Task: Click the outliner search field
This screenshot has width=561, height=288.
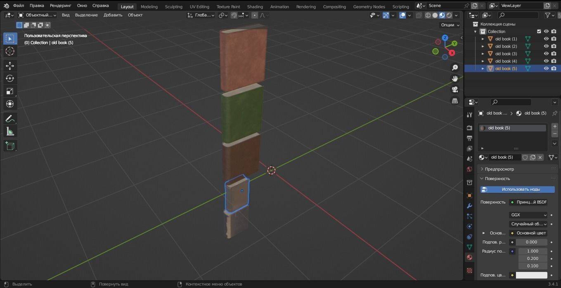Action: tap(518, 15)
